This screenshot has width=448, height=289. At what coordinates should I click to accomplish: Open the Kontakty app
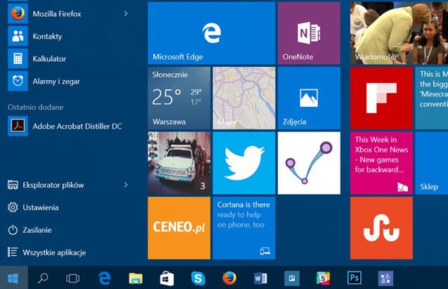coord(69,37)
